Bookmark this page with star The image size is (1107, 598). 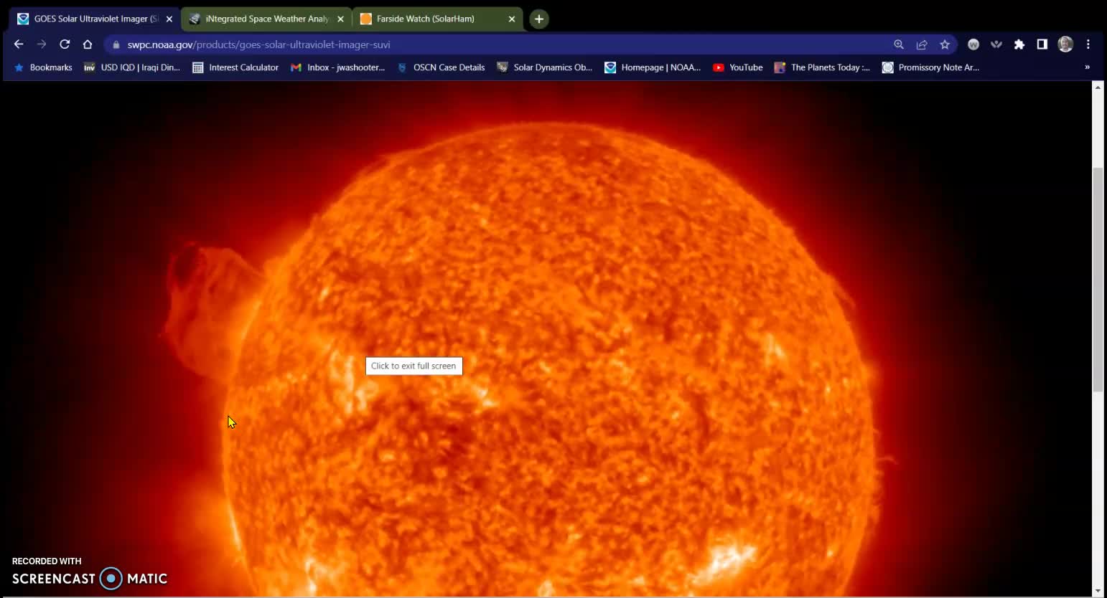[945, 44]
